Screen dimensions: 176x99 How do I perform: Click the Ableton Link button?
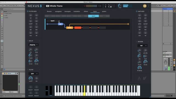(2, 5)
